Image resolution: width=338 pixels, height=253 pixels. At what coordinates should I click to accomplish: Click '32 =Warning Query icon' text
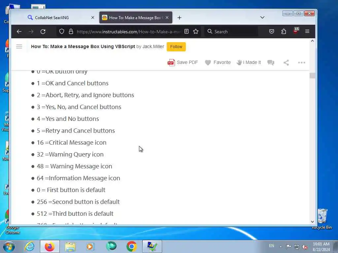click(x=70, y=154)
